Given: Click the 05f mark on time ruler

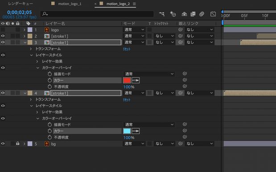Looking at the screenshot, I should (244, 16).
